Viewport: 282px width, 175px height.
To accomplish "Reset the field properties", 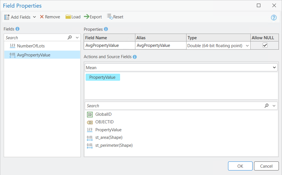I will click(115, 17).
